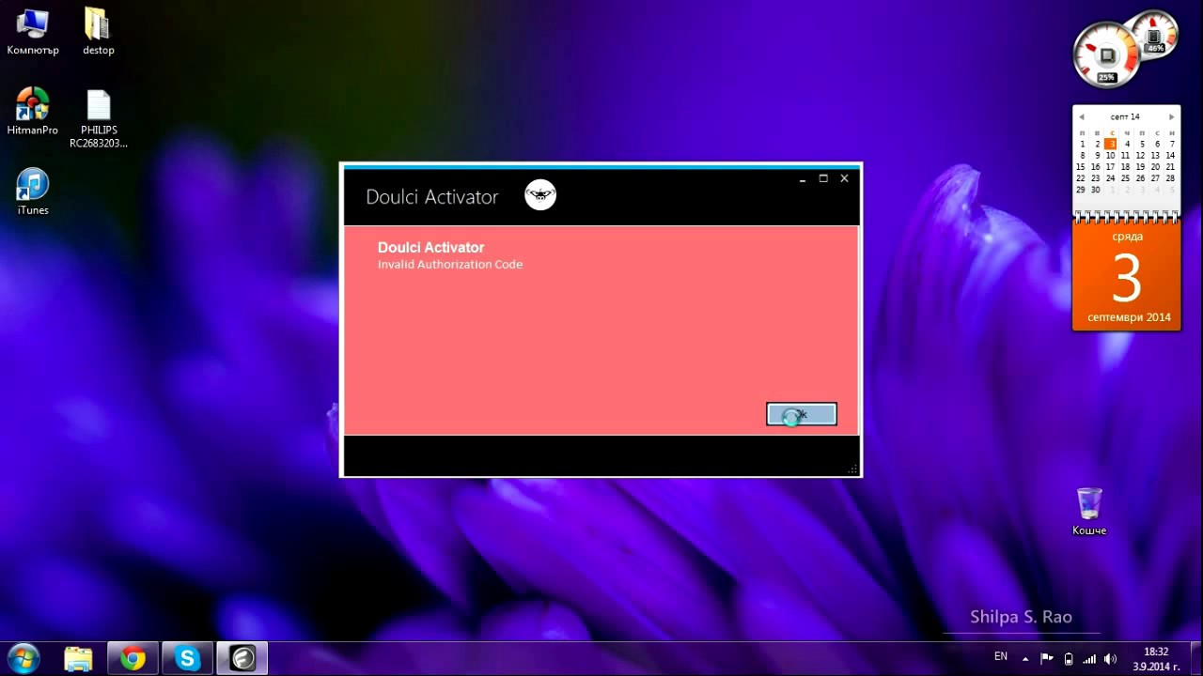Click the taskbar clock showing 18:32
This screenshot has width=1203, height=676.
click(1156, 659)
